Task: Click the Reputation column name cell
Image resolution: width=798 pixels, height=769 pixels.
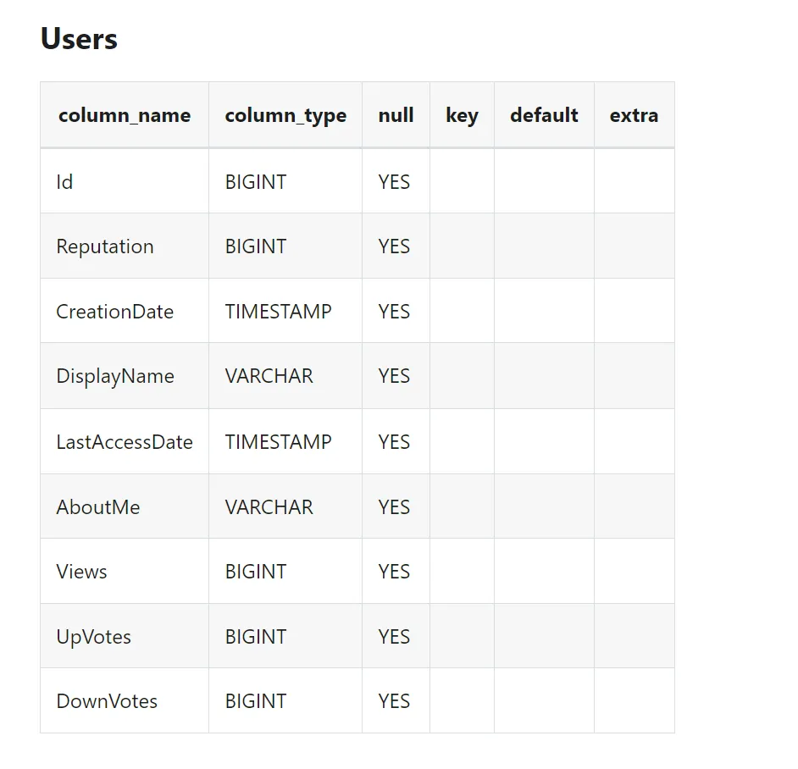Action: [125, 246]
